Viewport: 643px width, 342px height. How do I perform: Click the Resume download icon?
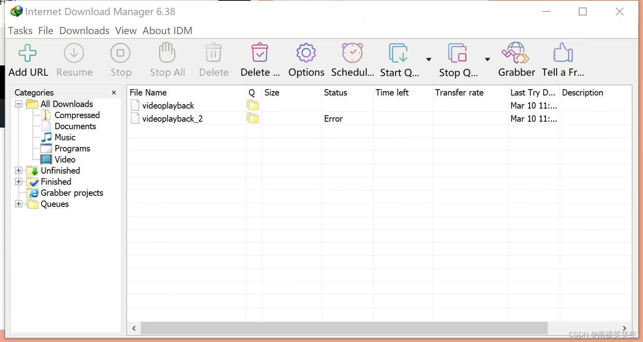tap(74, 53)
